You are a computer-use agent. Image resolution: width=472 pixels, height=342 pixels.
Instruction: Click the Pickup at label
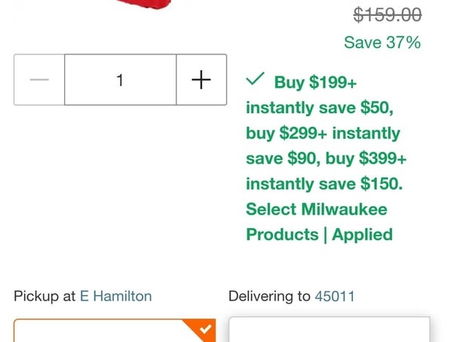point(44,296)
